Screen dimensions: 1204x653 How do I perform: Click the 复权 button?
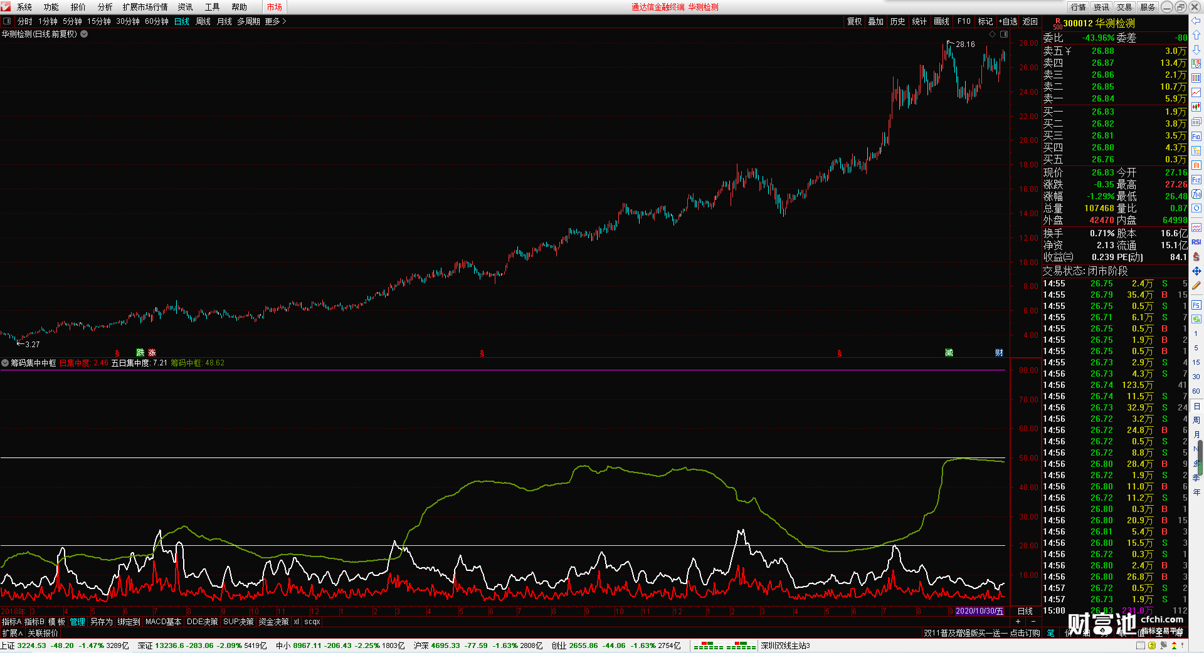coord(854,21)
